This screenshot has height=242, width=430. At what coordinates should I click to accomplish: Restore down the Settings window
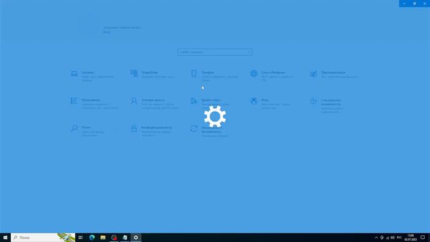point(415,3)
